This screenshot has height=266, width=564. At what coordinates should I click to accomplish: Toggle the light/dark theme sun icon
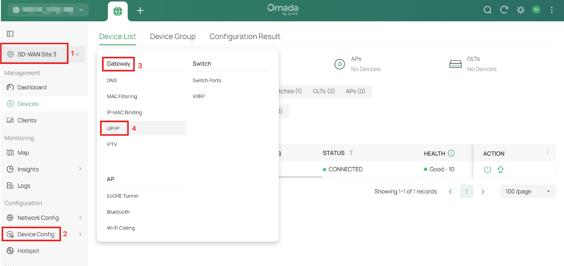[x=520, y=10]
